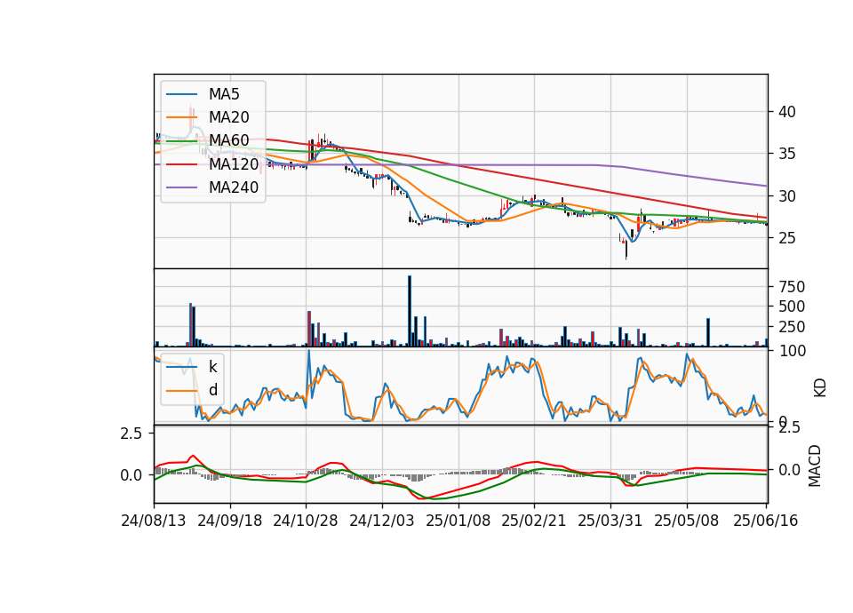Click the MACD axis title
The height and width of the screenshot is (613, 853).
tap(815, 466)
